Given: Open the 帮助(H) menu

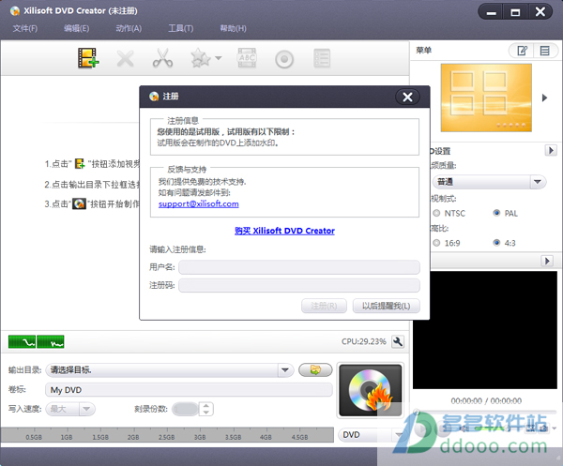Looking at the screenshot, I should [x=233, y=28].
